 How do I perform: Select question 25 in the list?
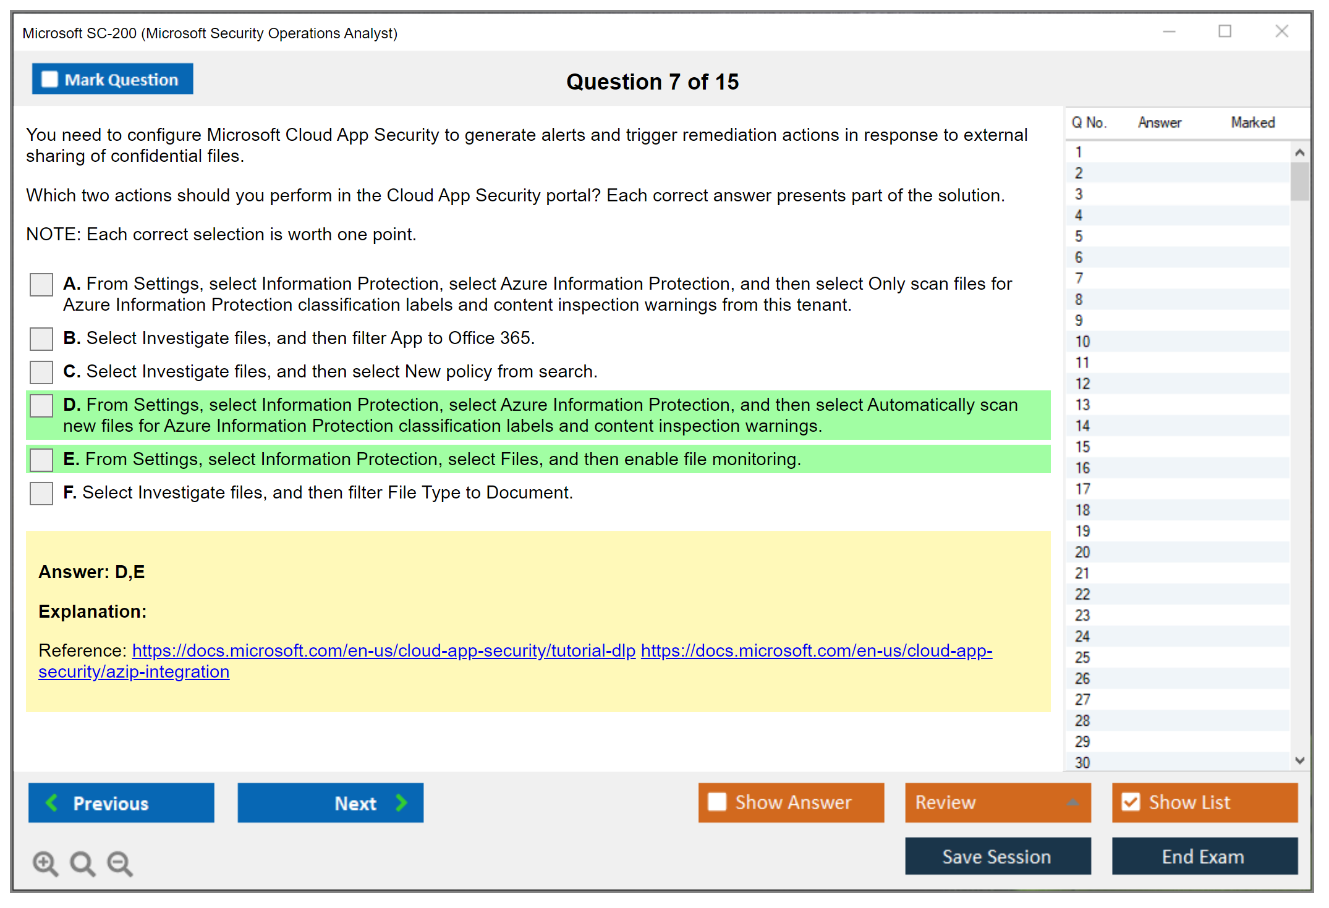[x=1082, y=657]
